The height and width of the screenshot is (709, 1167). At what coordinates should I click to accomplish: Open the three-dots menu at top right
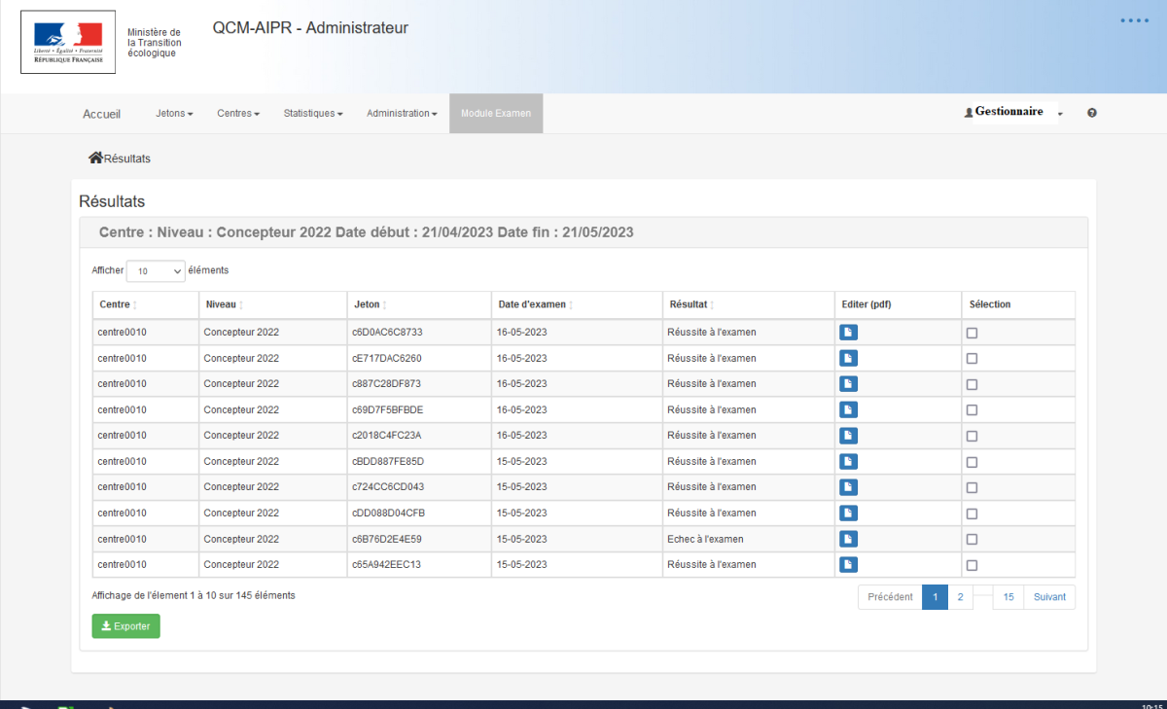click(x=1134, y=20)
